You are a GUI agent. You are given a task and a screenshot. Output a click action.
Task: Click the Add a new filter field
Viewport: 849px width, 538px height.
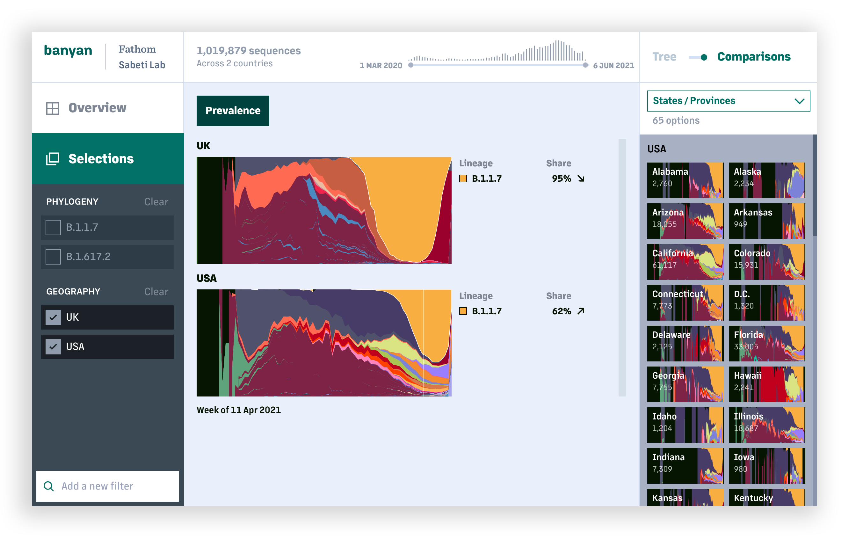(x=107, y=486)
